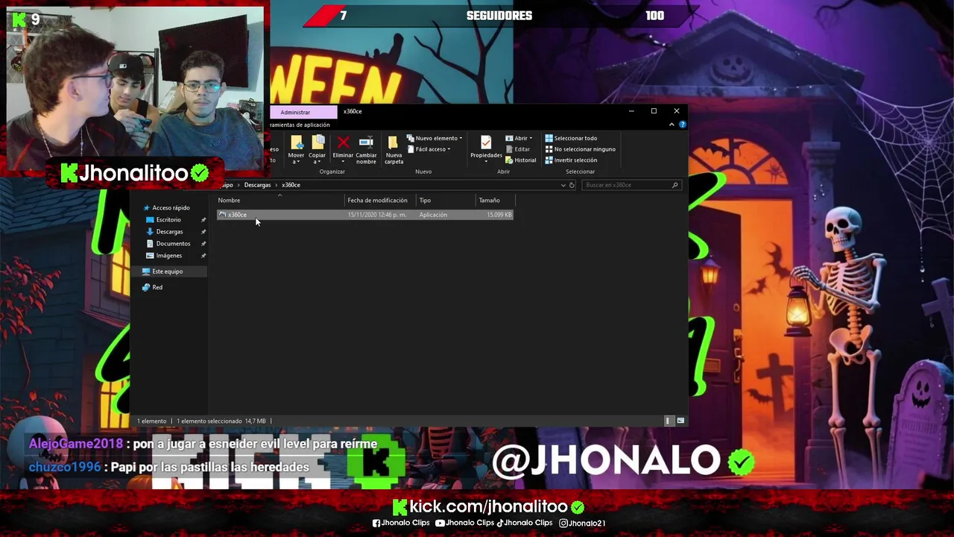Click the search magnifier icon
Screen dimensions: 954x537
pyautogui.click(x=675, y=185)
